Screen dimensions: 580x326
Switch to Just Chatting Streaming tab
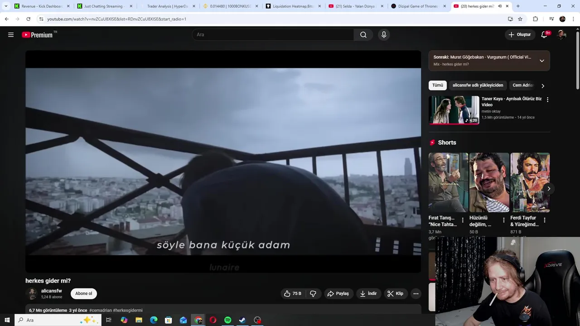101,6
